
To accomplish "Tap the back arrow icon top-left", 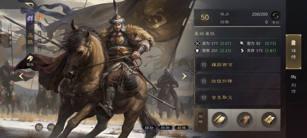I will click(x=29, y=4).
